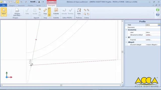Click the new document icon in title bar
Image resolution: width=161 pixels, height=90 pixels.
click(x=5, y=2)
